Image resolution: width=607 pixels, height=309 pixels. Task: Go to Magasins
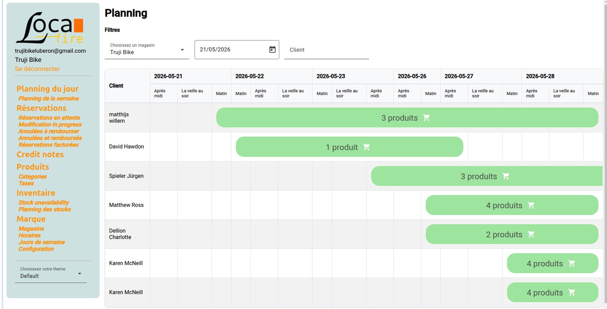point(31,229)
